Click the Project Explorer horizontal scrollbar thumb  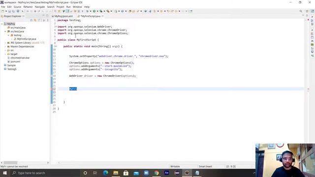pyautogui.click(x=10, y=163)
